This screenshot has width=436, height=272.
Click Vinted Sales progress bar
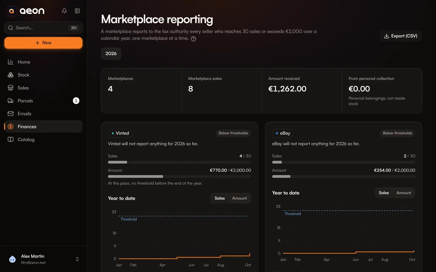[179, 162]
